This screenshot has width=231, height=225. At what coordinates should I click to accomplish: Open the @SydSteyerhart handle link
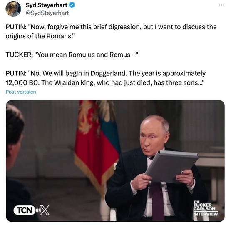pyautogui.click(x=47, y=13)
